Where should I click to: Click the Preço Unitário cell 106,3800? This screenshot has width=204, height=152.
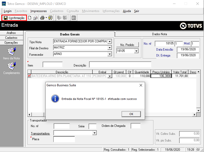161,76
